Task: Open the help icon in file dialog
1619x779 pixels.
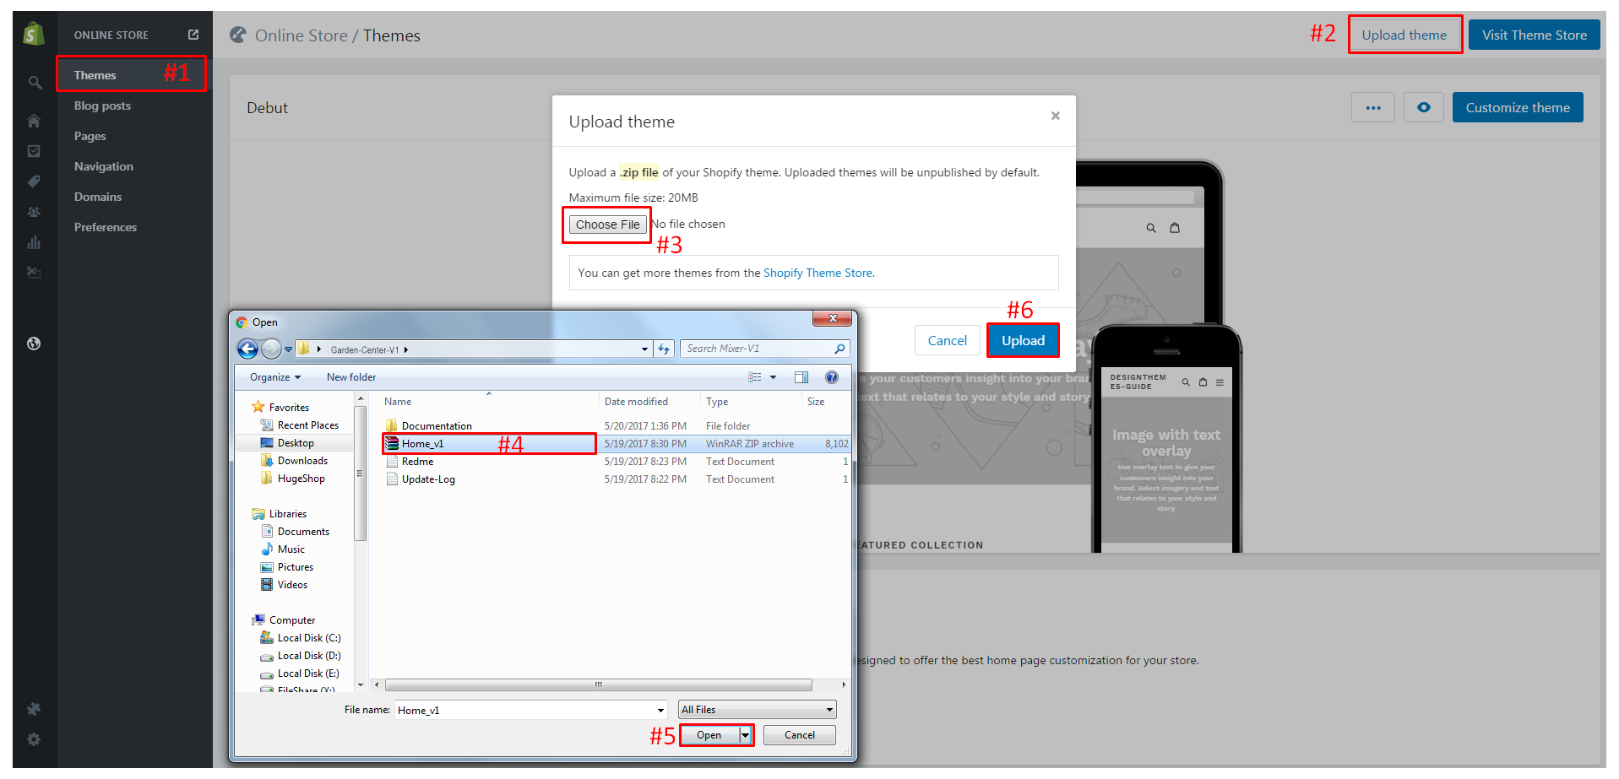Action: click(x=832, y=377)
